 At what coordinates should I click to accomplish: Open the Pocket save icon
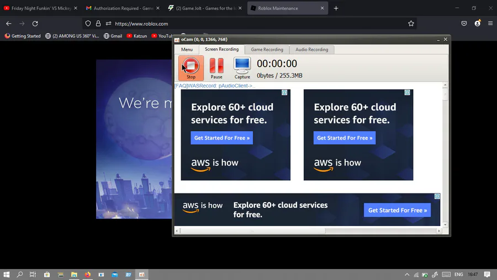[x=464, y=23]
